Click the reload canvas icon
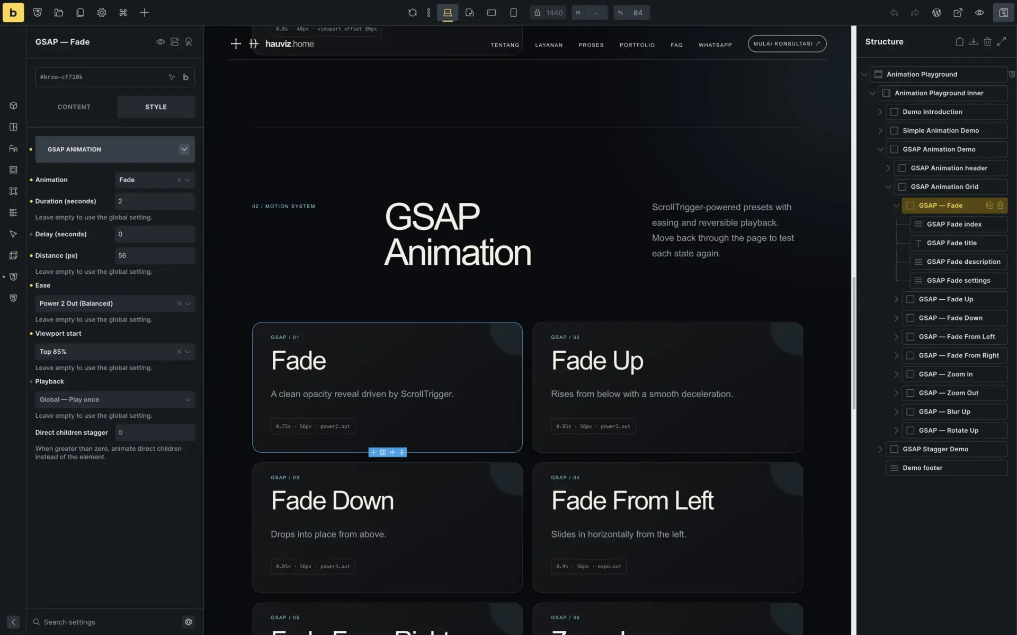The height and width of the screenshot is (635, 1017). coord(412,13)
